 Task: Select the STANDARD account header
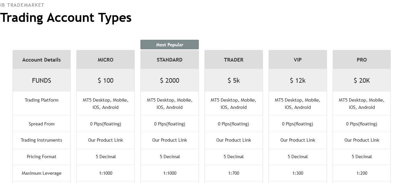(x=169, y=60)
